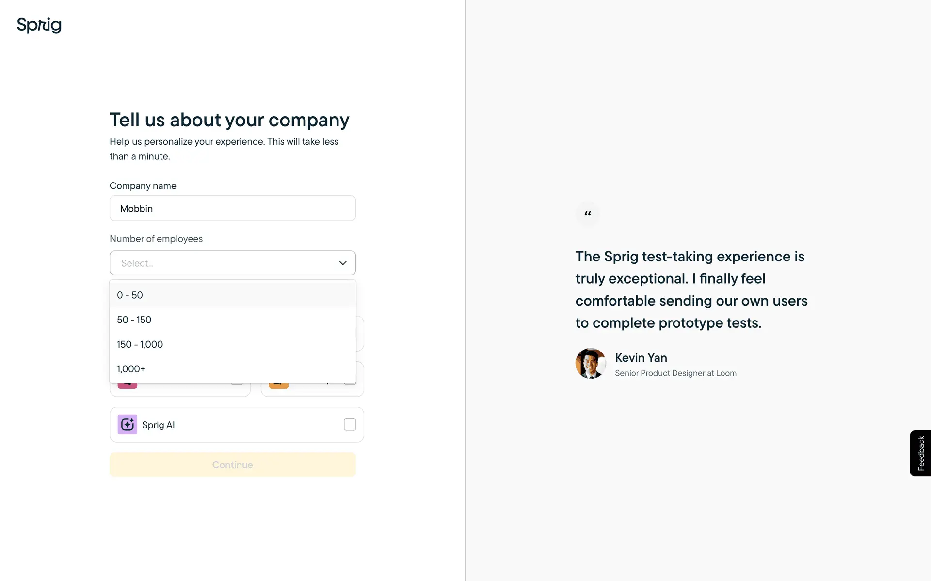Click the orange product icon below the dropdown
931x581 pixels.
(278, 386)
